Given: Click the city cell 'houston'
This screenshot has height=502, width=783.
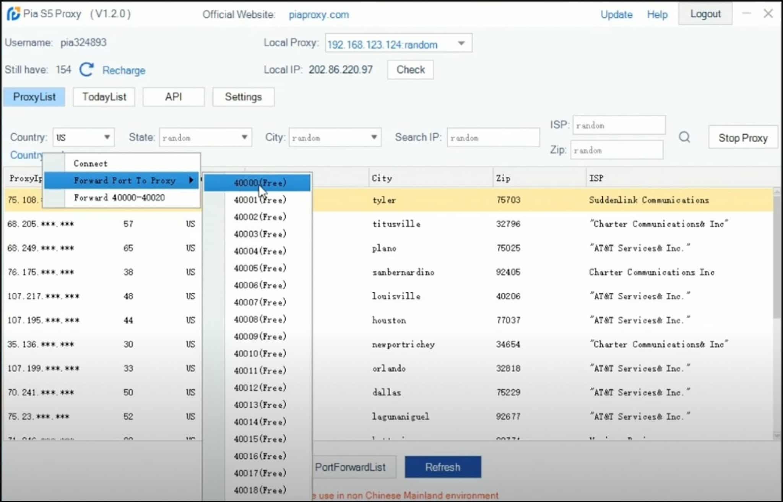Looking at the screenshot, I should [x=389, y=320].
